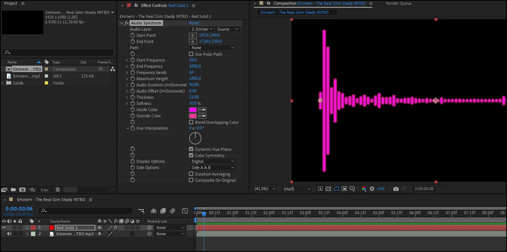Toggle shy layers switch in timeline

[x=154, y=211]
